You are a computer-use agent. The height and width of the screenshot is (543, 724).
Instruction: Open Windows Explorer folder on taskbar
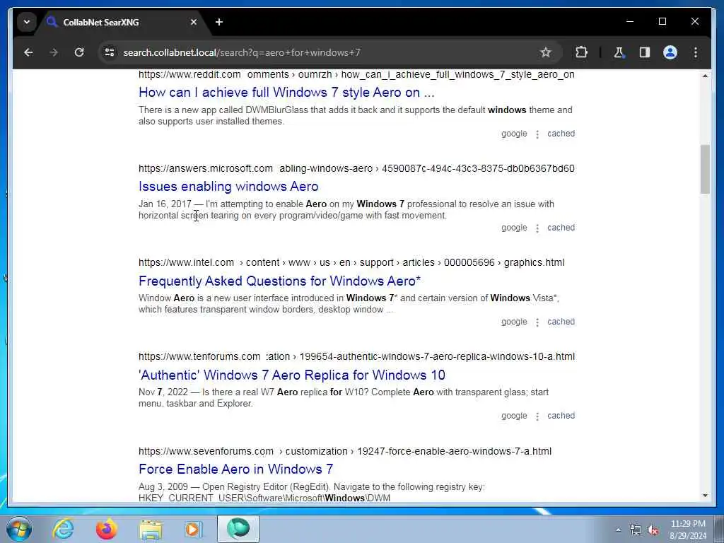151,529
